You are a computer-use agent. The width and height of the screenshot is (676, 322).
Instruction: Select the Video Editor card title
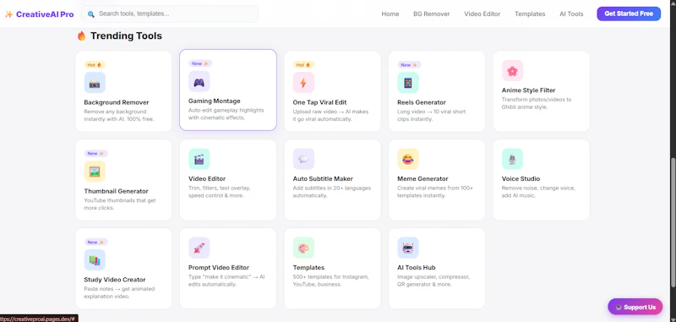pos(207,178)
